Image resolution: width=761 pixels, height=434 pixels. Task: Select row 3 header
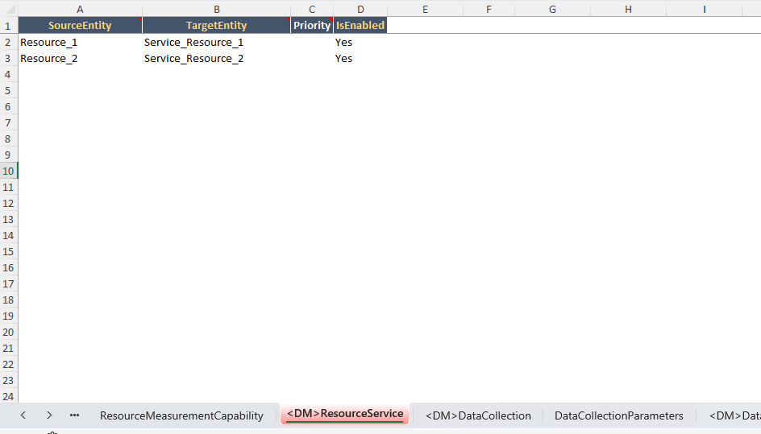click(8, 58)
